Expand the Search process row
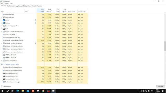Screen dimensions: 166x93 (x=1, y=20)
